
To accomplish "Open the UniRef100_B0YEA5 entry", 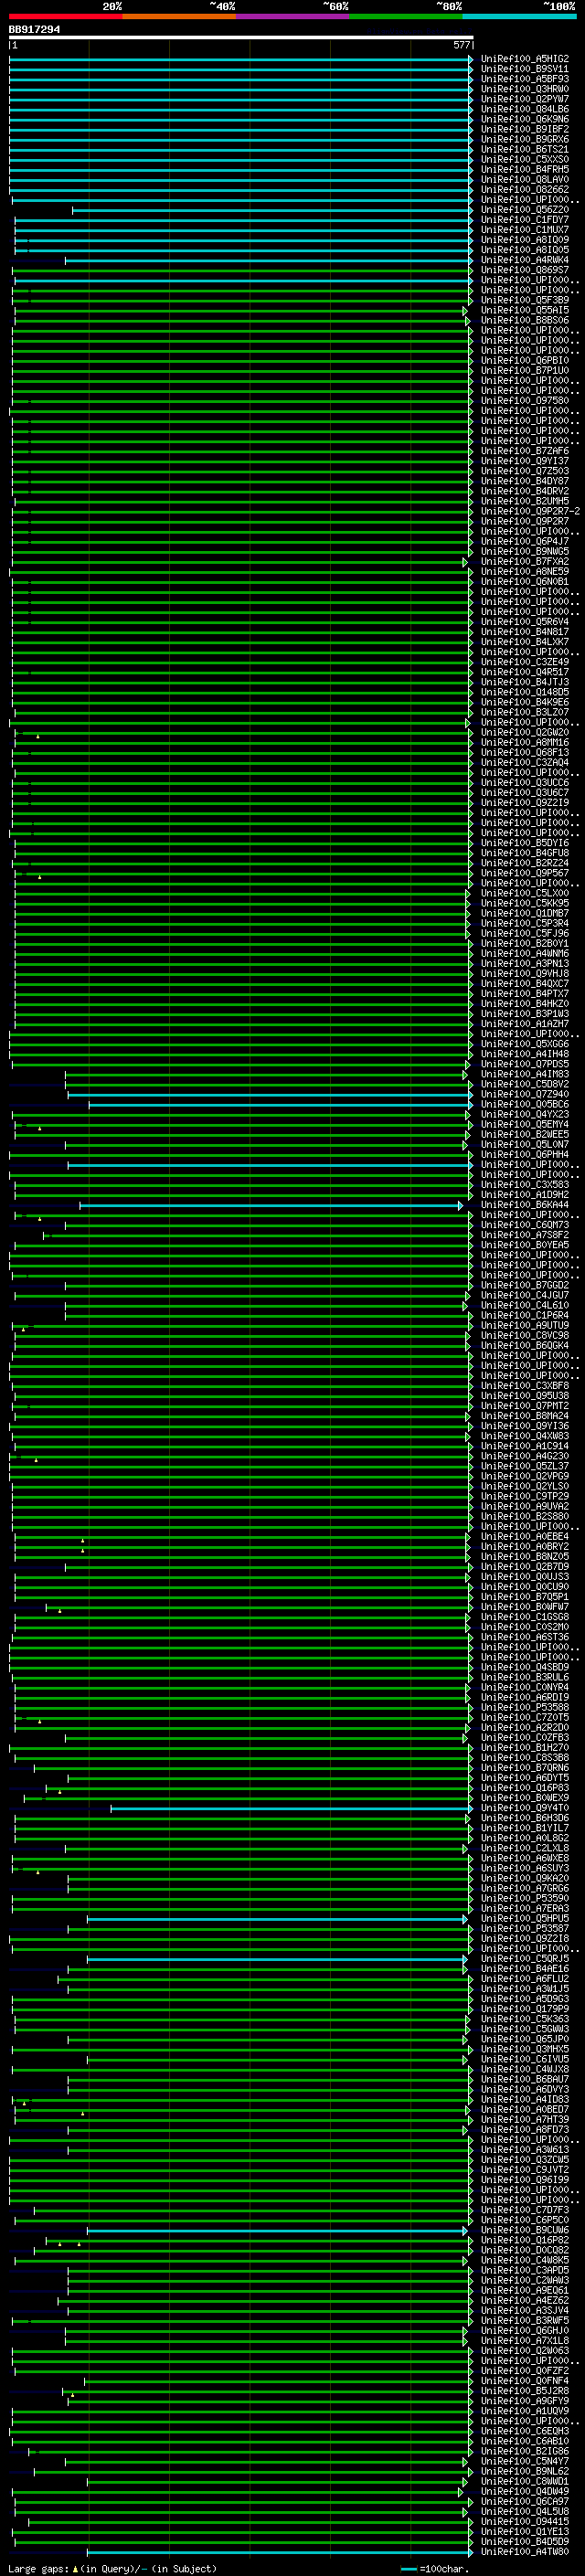I will [x=525, y=1245].
